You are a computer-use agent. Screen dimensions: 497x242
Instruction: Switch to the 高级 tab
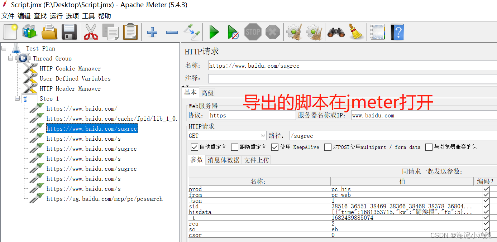(207, 93)
